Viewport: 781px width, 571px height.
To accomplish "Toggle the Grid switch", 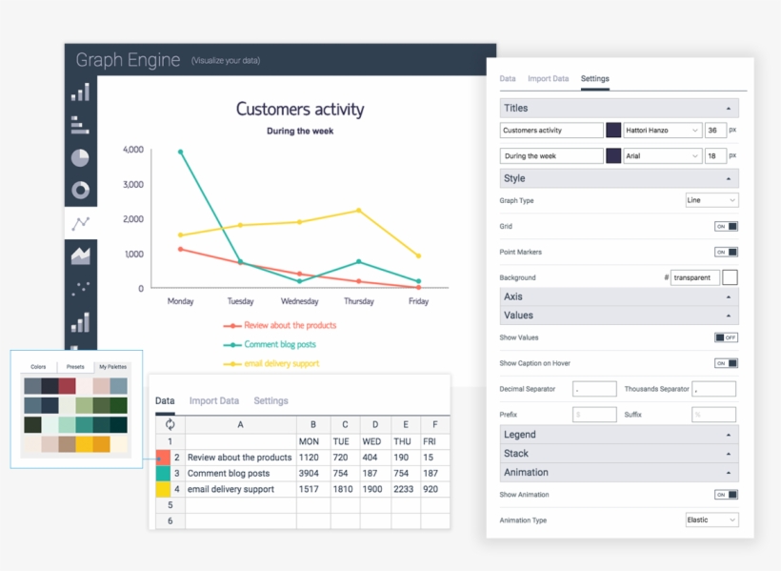I will pos(726,227).
